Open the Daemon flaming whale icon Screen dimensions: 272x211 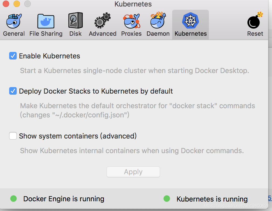pyautogui.click(x=158, y=21)
